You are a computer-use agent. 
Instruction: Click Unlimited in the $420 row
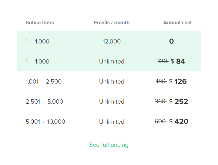pyautogui.click(x=112, y=122)
